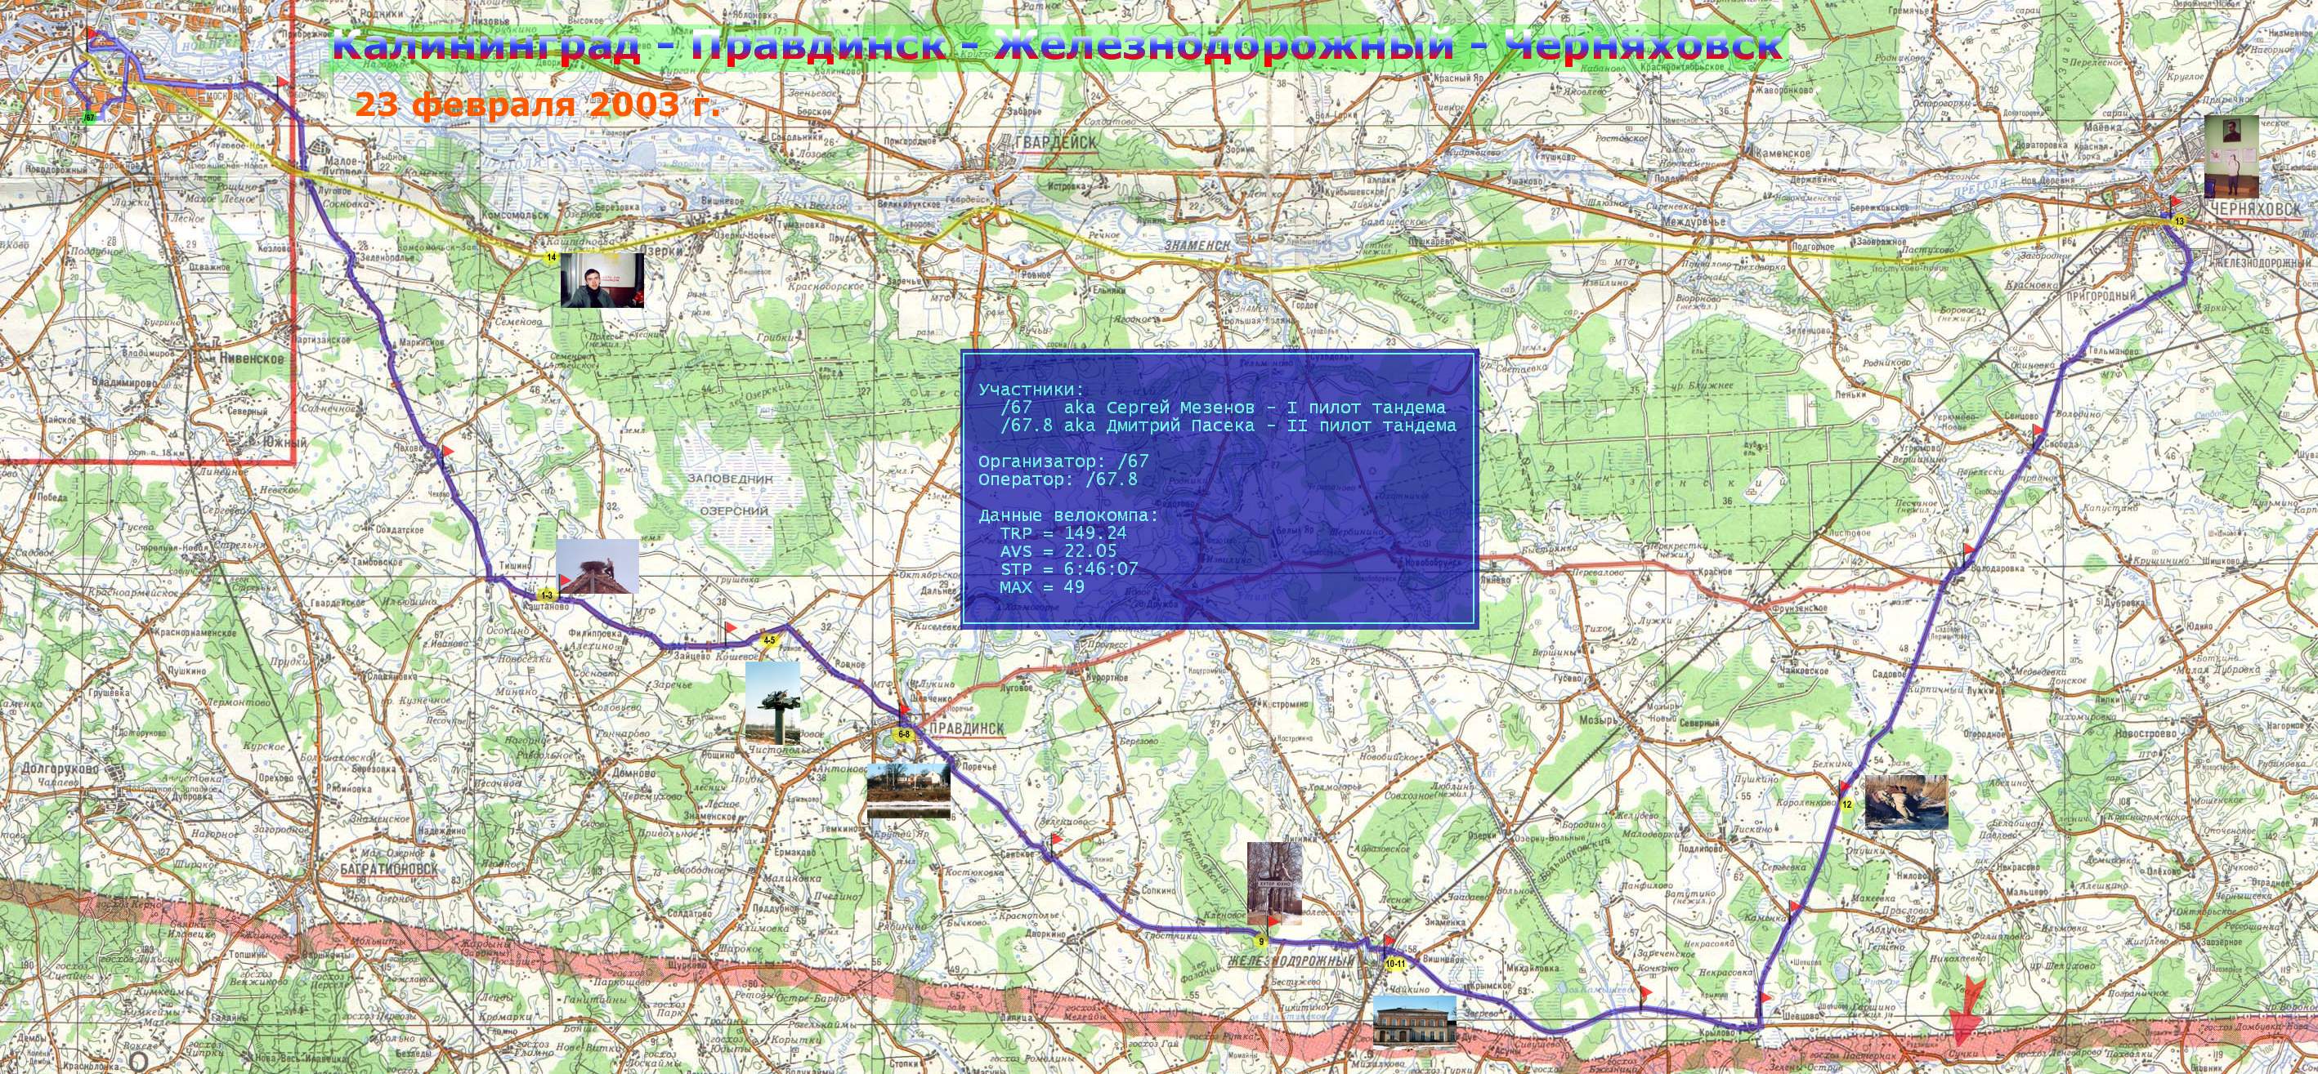2318x1074 pixels.
Task: Select yellow route marker 10-11 at Железнодорожный
Action: (x=1396, y=965)
